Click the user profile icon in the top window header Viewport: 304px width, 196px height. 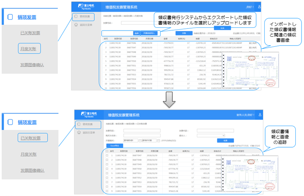[259, 7]
